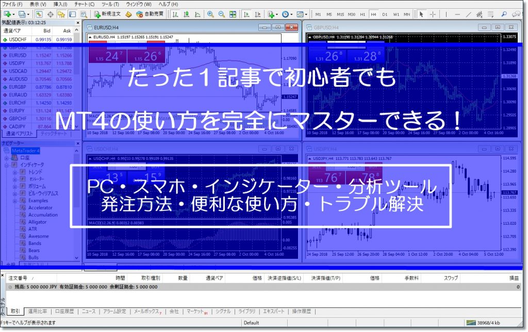Open indicators list icon with green plus

click(x=271, y=14)
